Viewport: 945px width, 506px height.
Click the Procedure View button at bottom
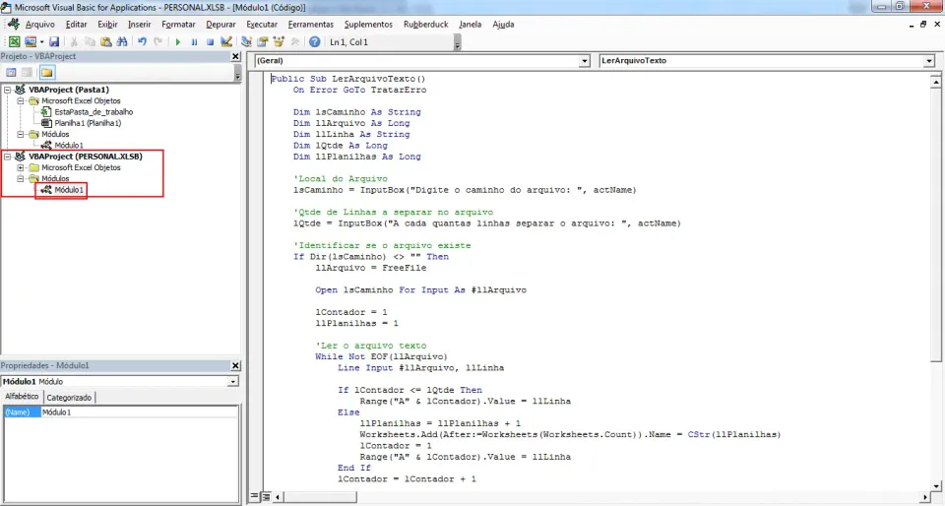[254, 497]
